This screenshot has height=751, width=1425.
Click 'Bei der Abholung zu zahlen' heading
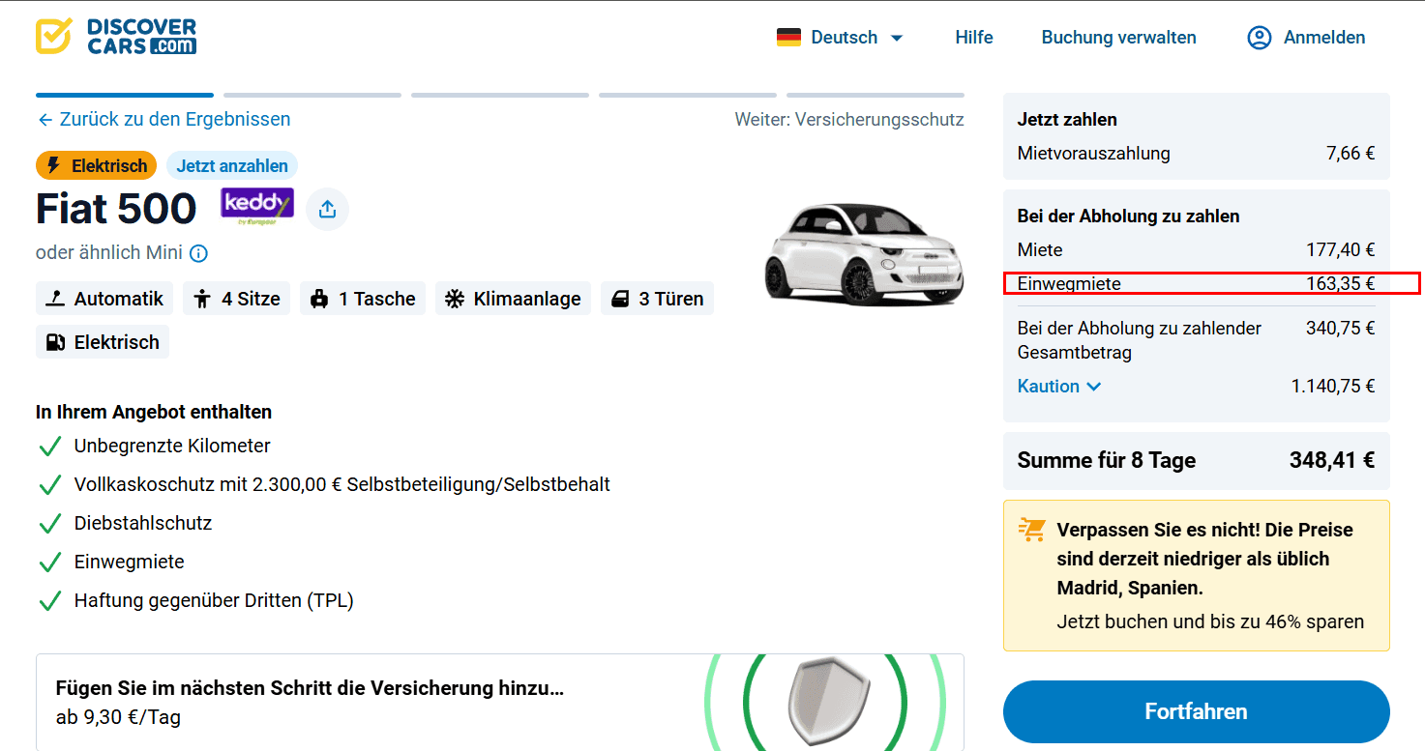(x=1129, y=217)
